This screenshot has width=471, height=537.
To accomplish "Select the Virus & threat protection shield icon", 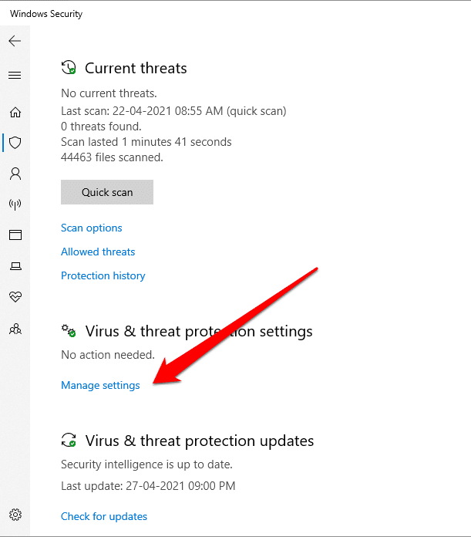I will point(15,143).
